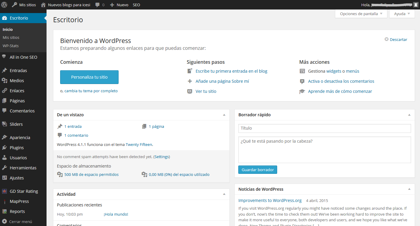Click the GD Star Rating icon
This screenshot has height=226, width=420.
point(4,191)
